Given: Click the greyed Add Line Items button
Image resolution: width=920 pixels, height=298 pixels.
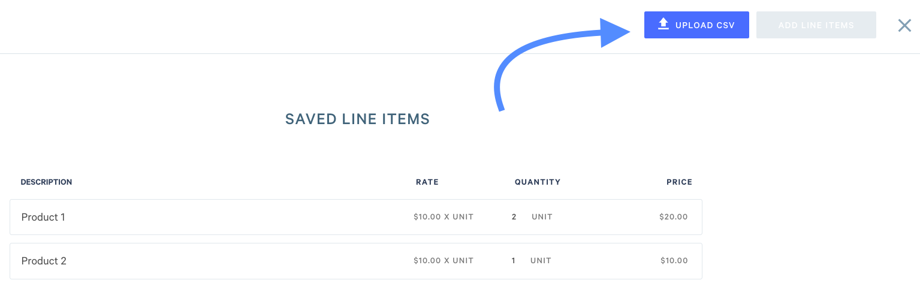Looking at the screenshot, I should [816, 25].
